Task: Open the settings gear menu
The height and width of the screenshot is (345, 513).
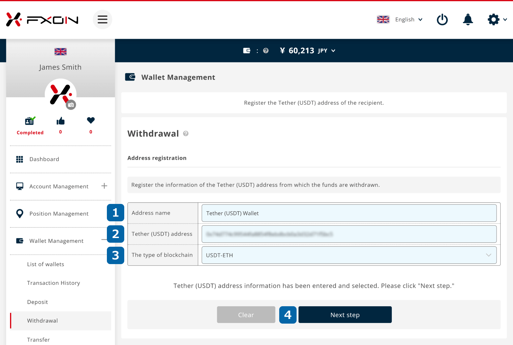Action: pyautogui.click(x=494, y=19)
